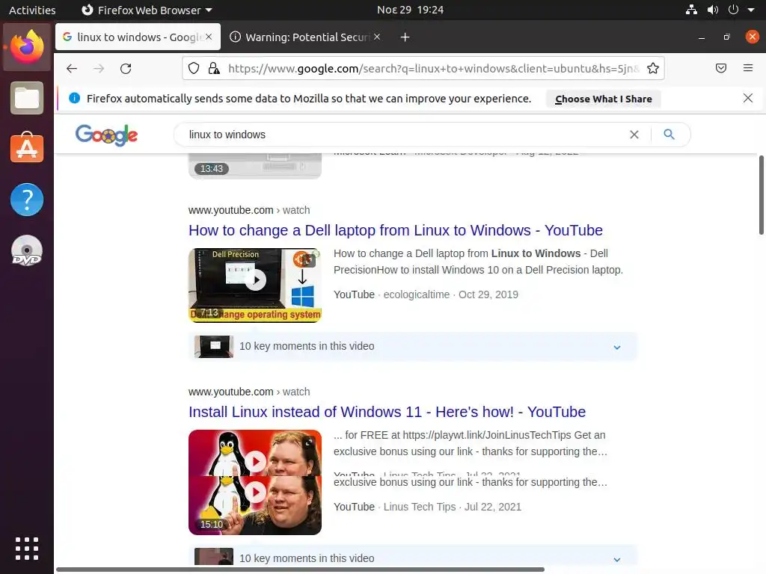
Task: Close the 'linux to windows' tab
Action: tap(209, 37)
